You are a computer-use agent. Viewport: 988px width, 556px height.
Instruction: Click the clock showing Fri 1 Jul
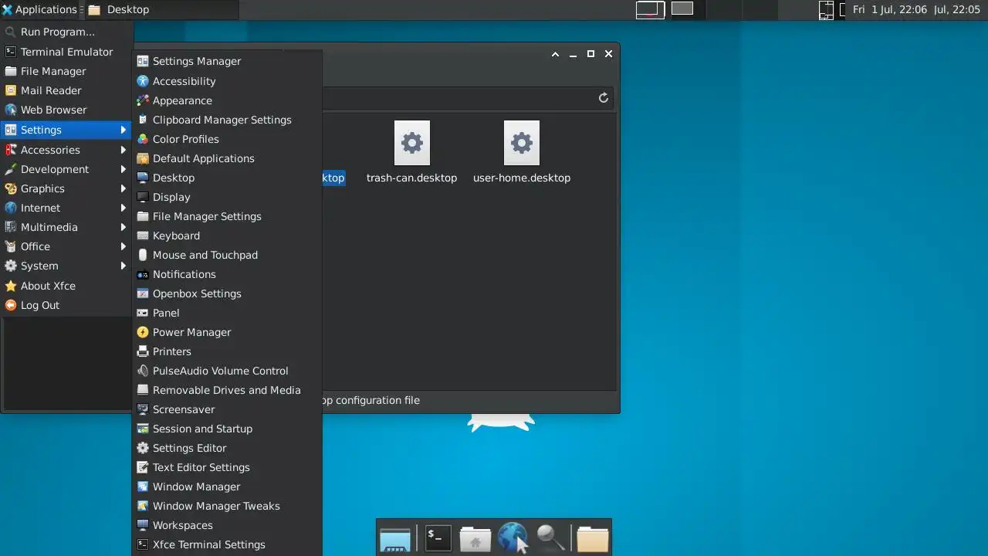[x=917, y=9]
